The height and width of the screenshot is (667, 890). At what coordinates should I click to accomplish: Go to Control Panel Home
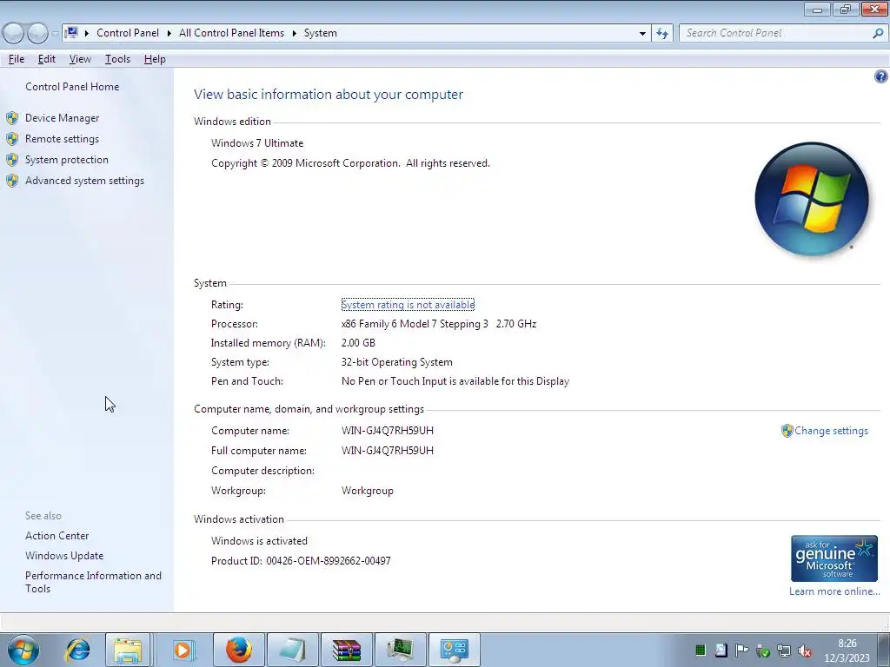pos(72,87)
